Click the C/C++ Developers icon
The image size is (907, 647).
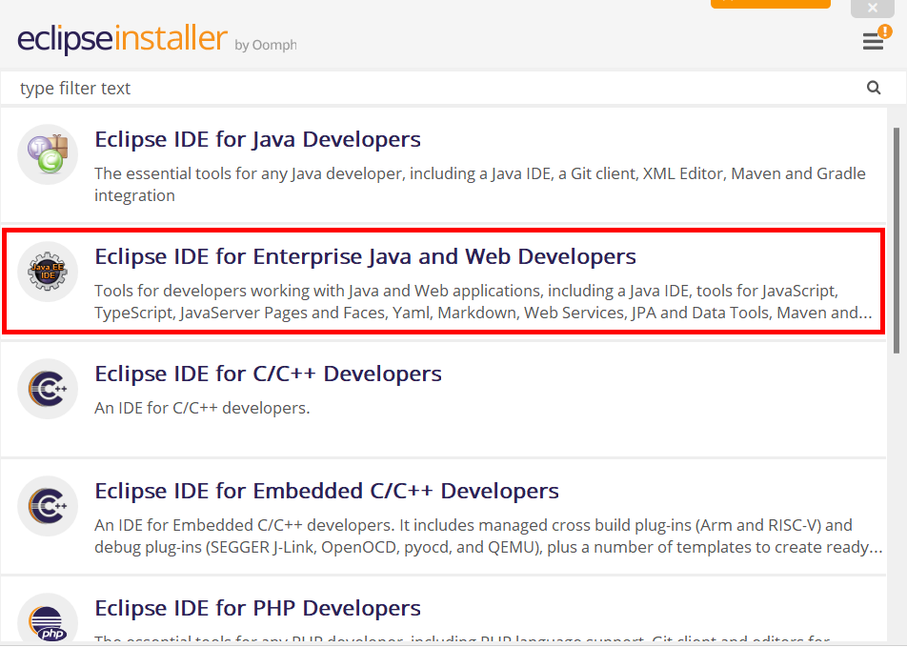click(x=48, y=389)
